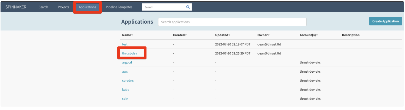Open the aws application link
This screenshot has height=110, width=405.
125,72
